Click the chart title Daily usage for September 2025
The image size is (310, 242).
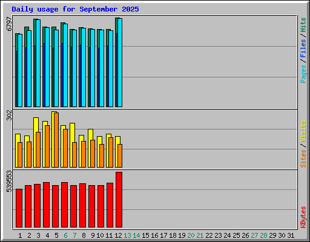75,9
